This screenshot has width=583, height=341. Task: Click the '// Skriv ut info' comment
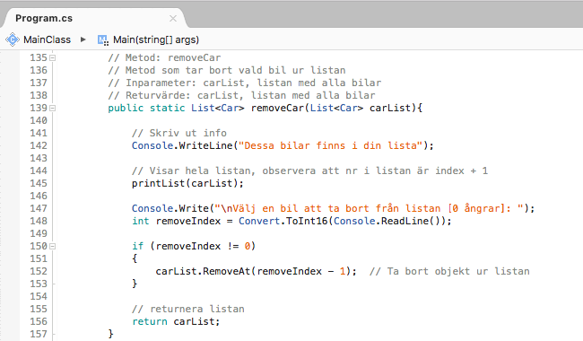point(178,133)
